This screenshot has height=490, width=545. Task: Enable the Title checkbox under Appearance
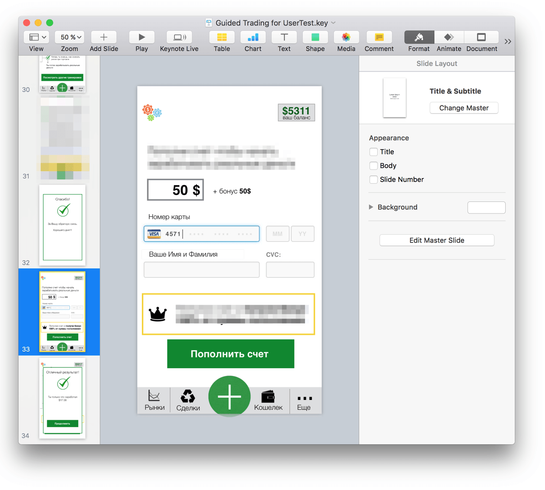point(373,152)
